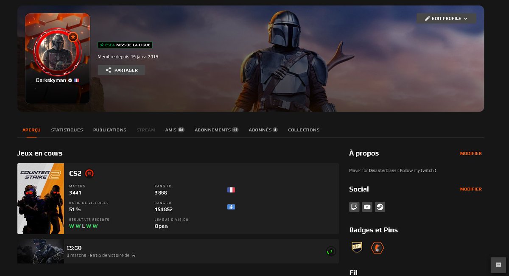
Task: Click the French flag next to Rang FR
Action: click(x=231, y=190)
